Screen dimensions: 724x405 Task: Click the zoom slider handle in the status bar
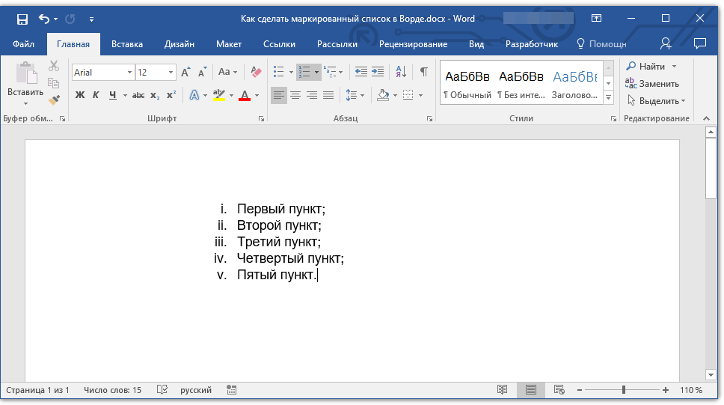click(x=624, y=390)
